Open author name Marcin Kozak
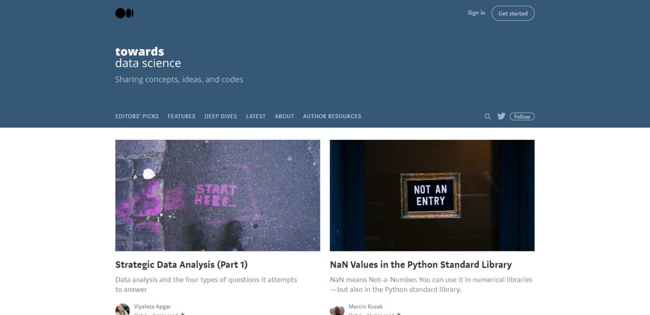This screenshot has width=650, height=315. tap(366, 306)
